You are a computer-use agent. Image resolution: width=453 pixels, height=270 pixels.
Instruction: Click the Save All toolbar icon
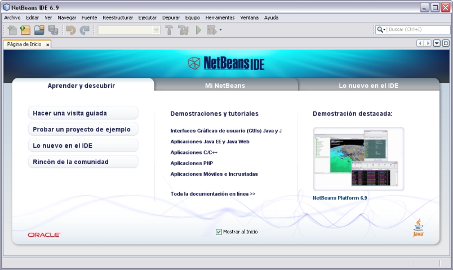click(53, 30)
